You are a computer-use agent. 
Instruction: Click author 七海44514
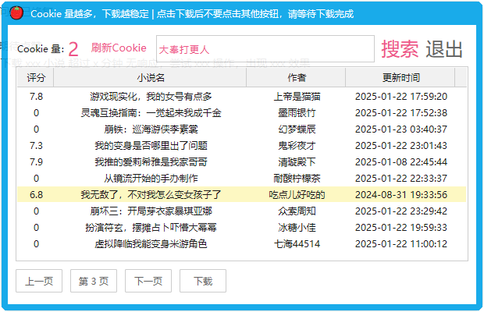[x=297, y=244]
